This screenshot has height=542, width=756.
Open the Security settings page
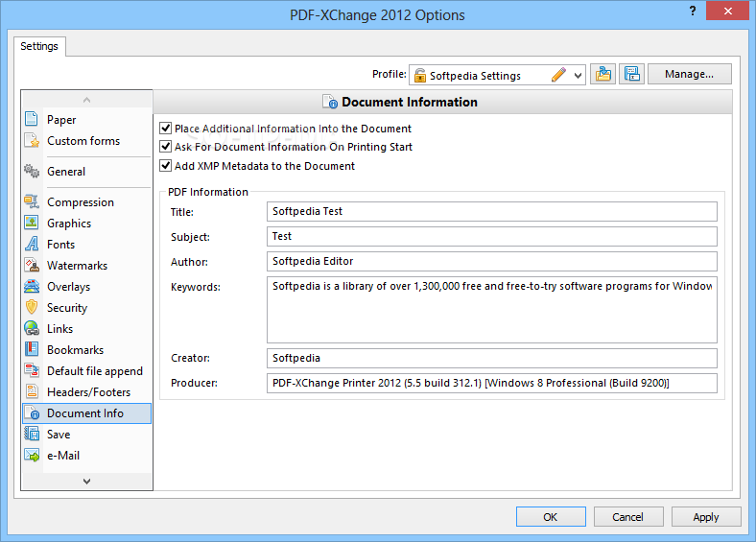86,307
